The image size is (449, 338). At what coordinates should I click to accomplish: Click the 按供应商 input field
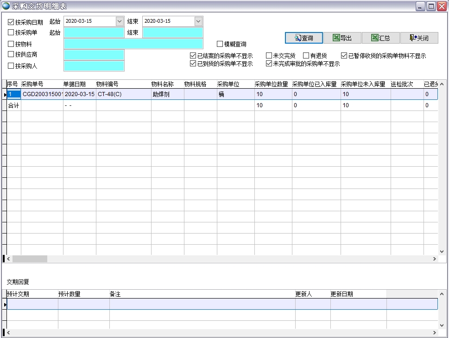[94, 55]
